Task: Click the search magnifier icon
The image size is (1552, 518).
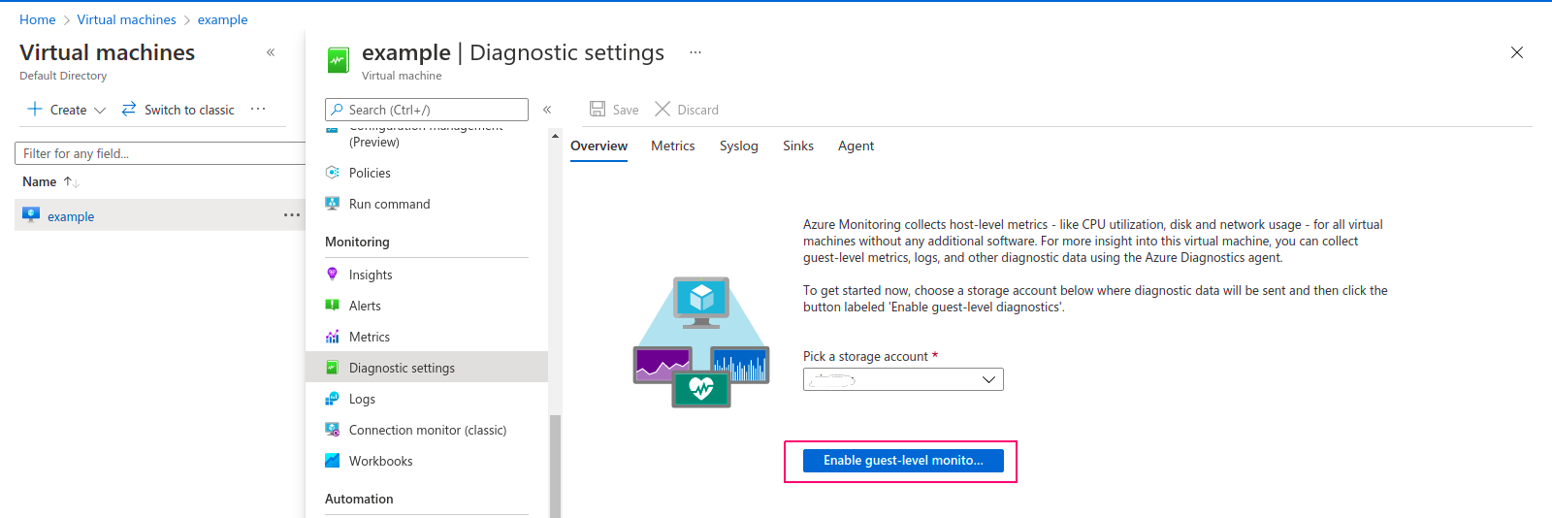Action: point(337,110)
